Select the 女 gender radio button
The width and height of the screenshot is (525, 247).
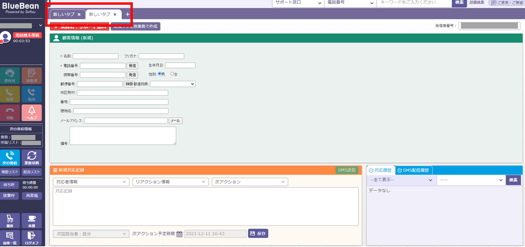tap(172, 74)
